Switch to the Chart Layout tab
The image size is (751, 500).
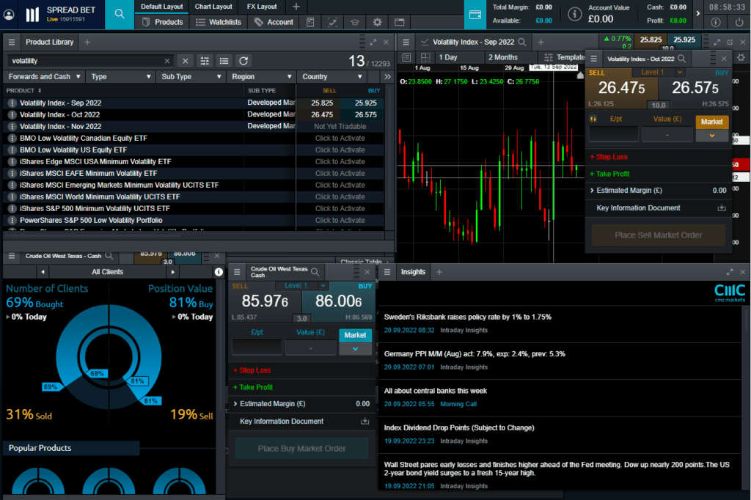tap(213, 7)
